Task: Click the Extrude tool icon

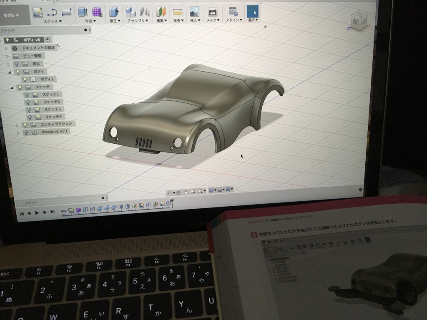Action: click(x=83, y=12)
